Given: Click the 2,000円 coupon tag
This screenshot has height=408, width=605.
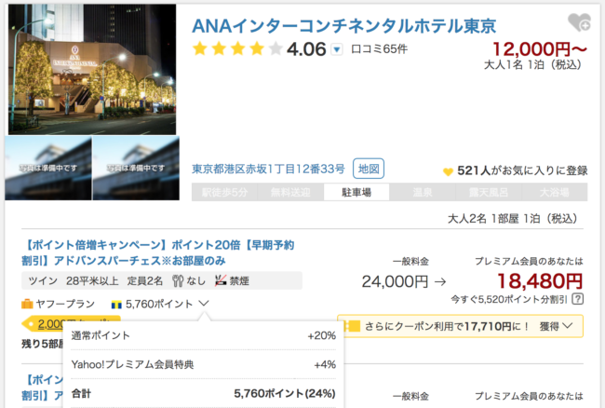Looking at the screenshot, I should pos(72,323).
